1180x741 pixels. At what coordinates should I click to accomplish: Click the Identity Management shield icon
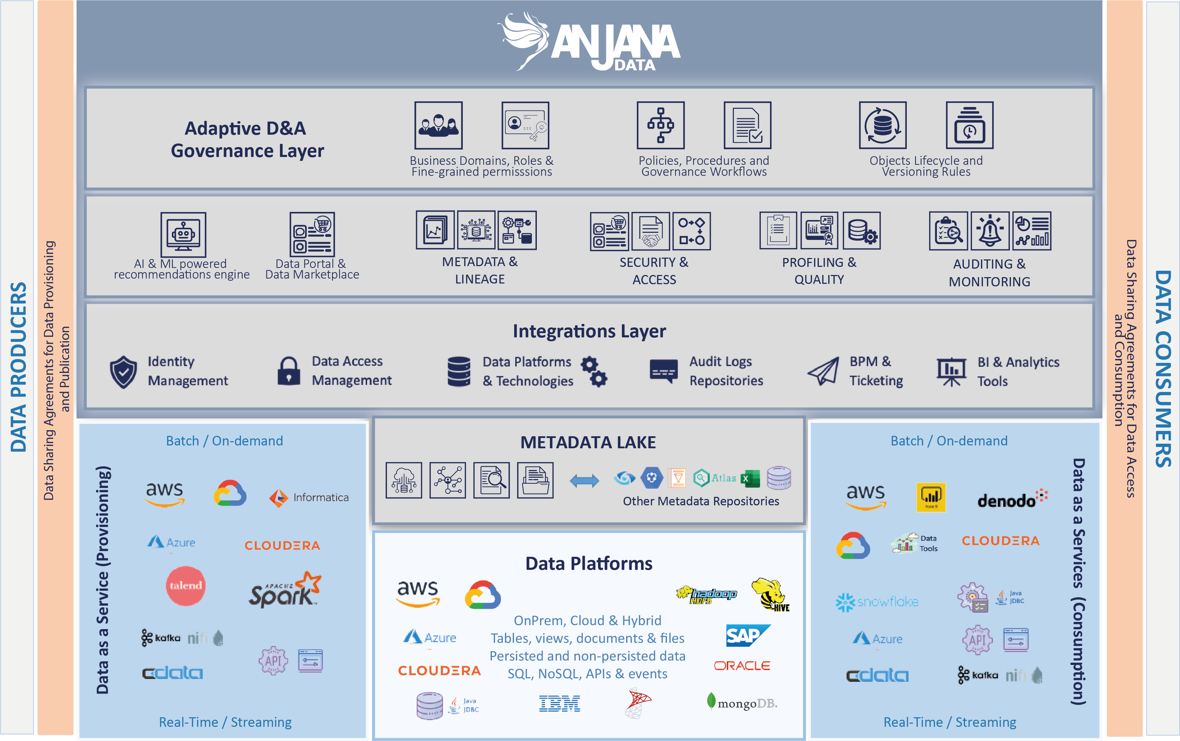tap(123, 371)
